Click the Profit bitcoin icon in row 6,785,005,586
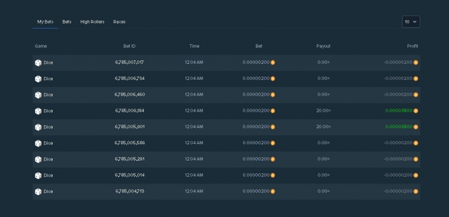Screen dimensions: 449x217 pyautogui.click(x=415, y=143)
